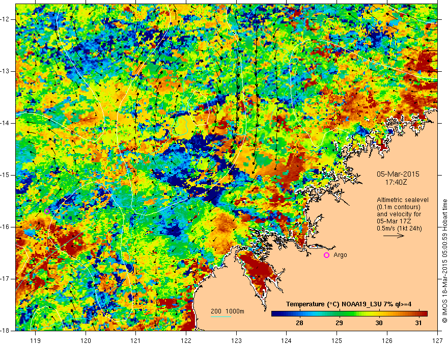
Task: Click the colorbar tick label 31
Action: click(418, 323)
